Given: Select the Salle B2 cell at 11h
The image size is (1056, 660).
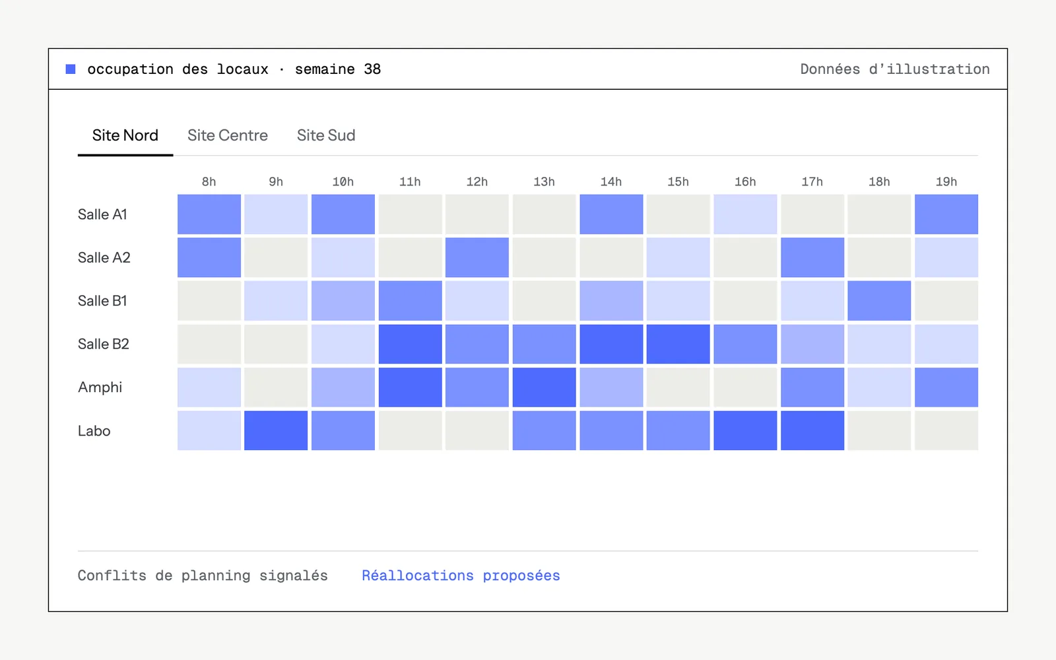Looking at the screenshot, I should (410, 344).
